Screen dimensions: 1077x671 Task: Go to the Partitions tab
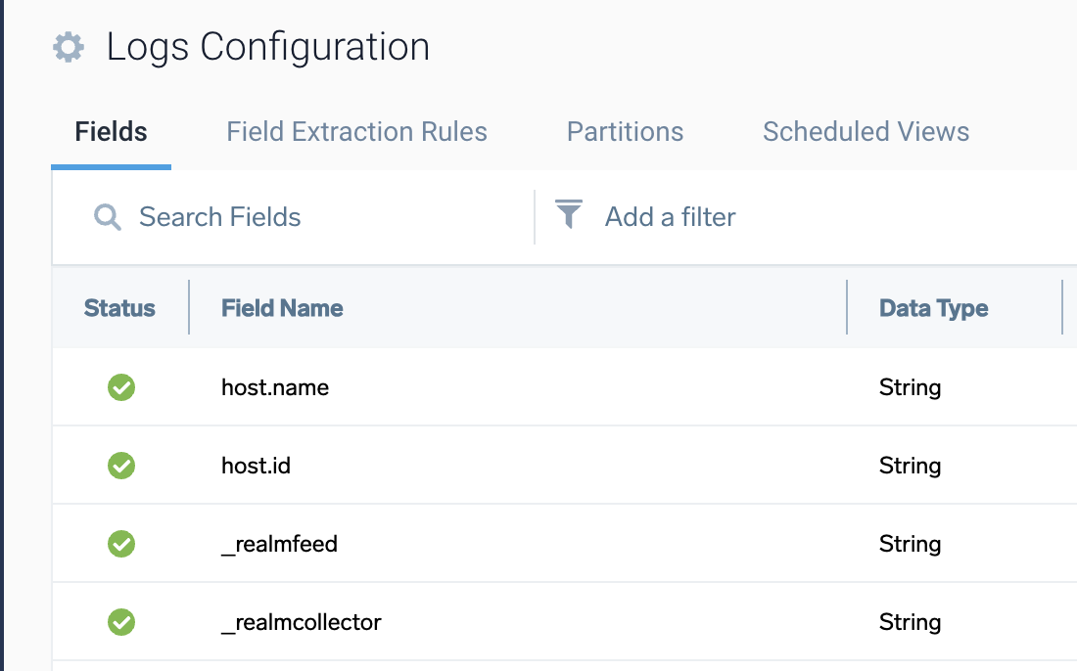tap(625, 132)
